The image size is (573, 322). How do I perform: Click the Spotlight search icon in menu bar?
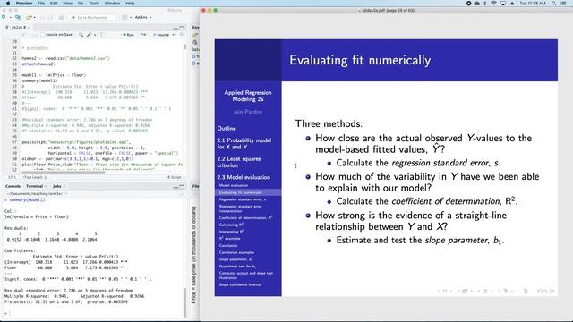click(554, 4)
